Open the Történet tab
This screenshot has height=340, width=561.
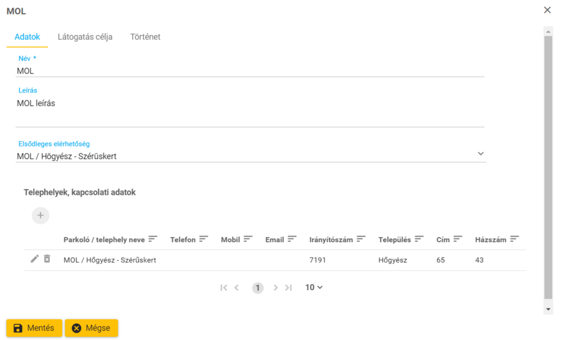point(145,37)
